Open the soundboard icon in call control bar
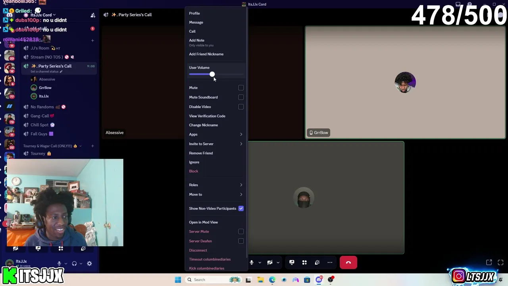Screen dimensions: 508x286 click(x=317, y=263)
